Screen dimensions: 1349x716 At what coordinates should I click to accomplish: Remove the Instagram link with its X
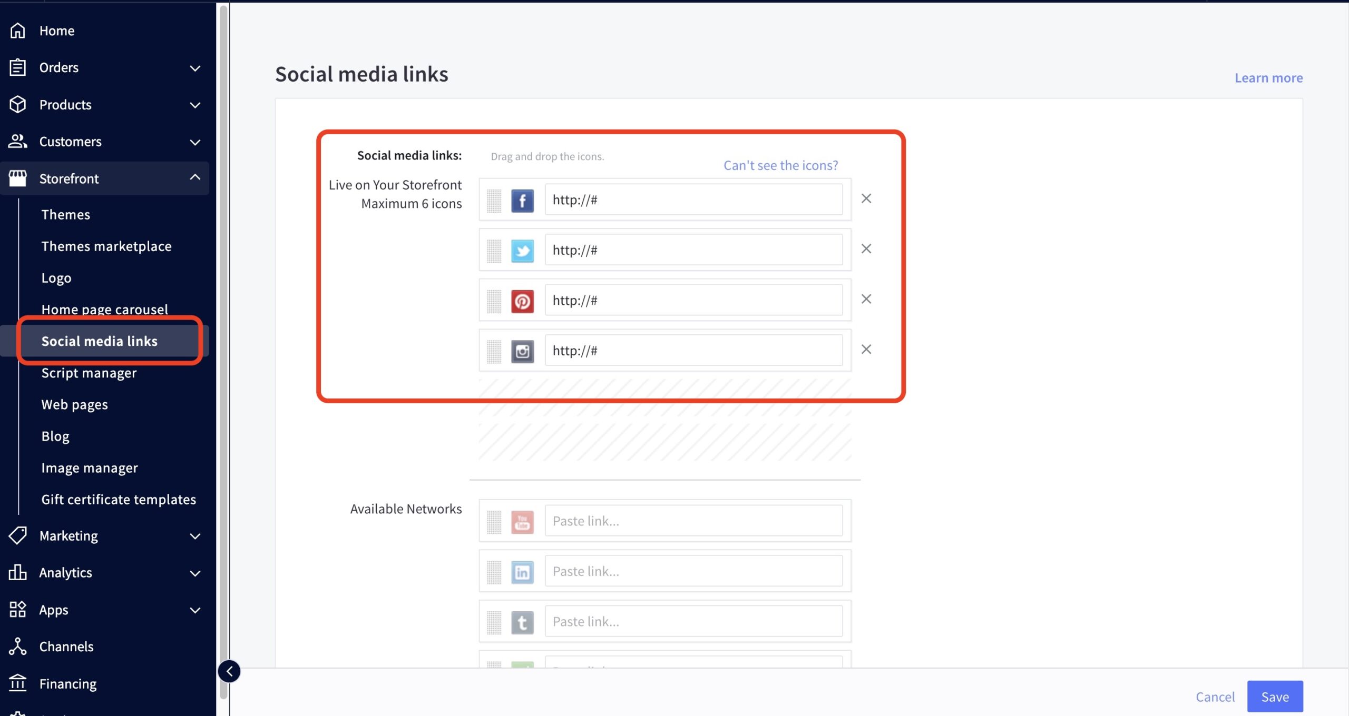[x=866, y=349]
